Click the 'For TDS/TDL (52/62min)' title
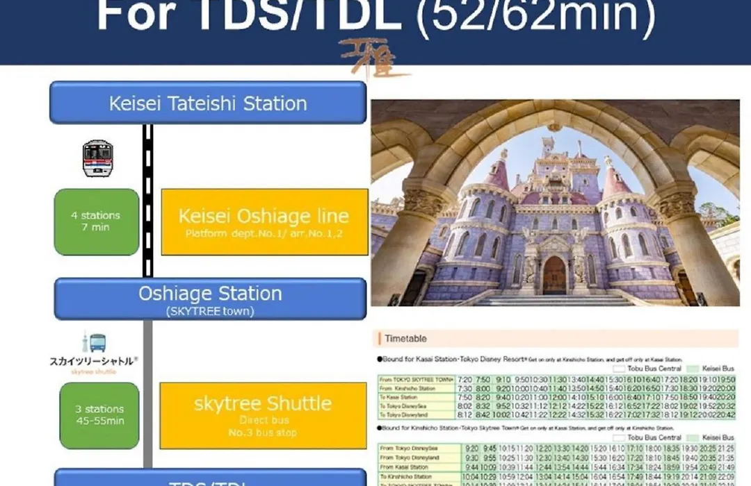751x486 pixels. 376,17
